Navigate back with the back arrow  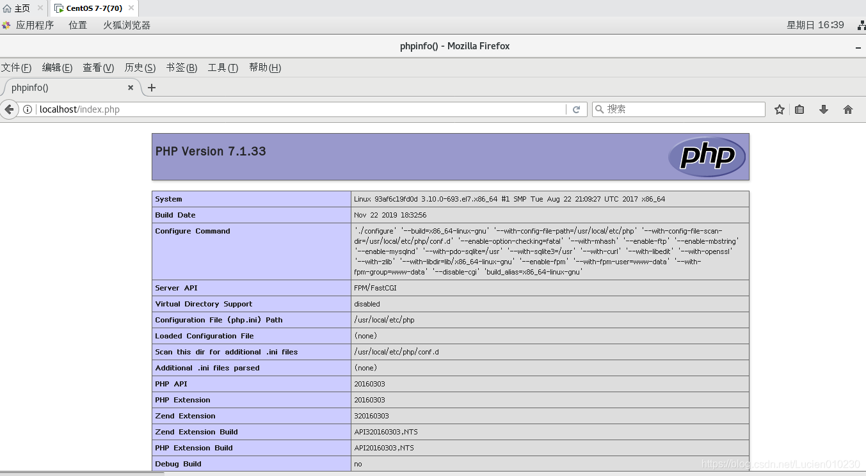pos(10,109)
